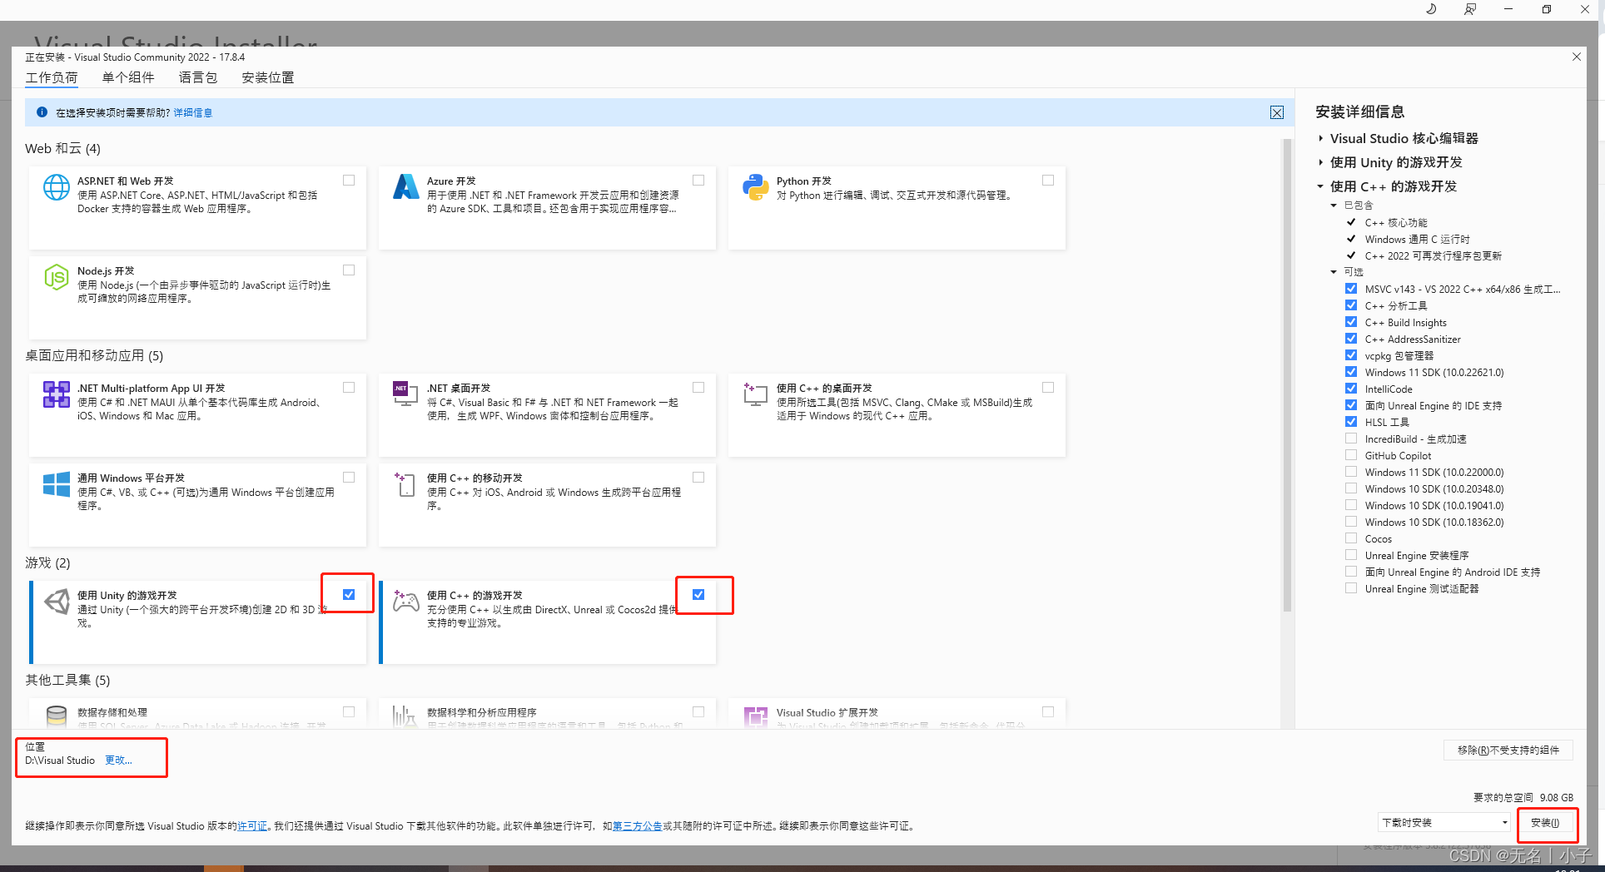Expand Visual Studio core editor details

pyautogui.click(x=1321, y=138)
